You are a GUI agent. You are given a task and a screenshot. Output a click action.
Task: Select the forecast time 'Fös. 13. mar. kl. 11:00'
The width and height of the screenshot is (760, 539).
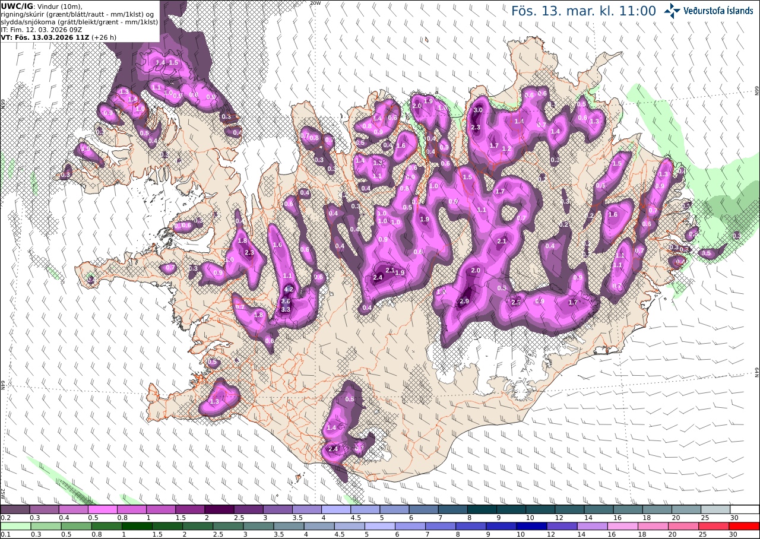click(x=583, y=11)
